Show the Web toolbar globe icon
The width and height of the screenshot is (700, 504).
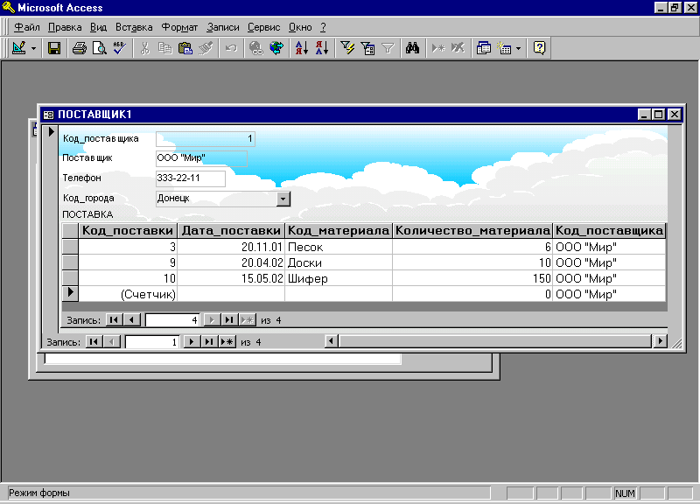coord(276,48)
